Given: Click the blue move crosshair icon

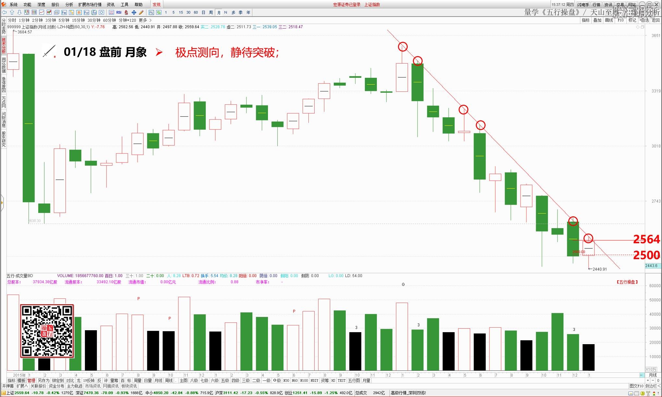Looking at the screenshot, I should [x=134, y=12].
